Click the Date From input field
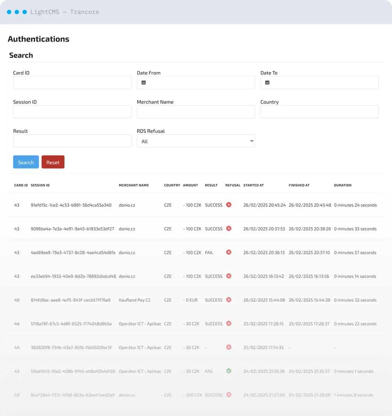Screen dimensions: 392x416 pos(196,83)
